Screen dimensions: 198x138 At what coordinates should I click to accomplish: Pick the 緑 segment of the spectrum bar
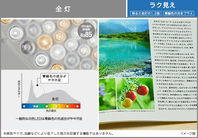coord(47,106)
